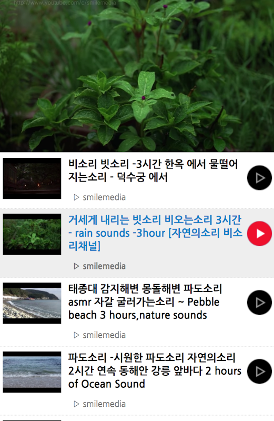Open title 태종대 감지해변 몽돌해변 파도소리

145,302
